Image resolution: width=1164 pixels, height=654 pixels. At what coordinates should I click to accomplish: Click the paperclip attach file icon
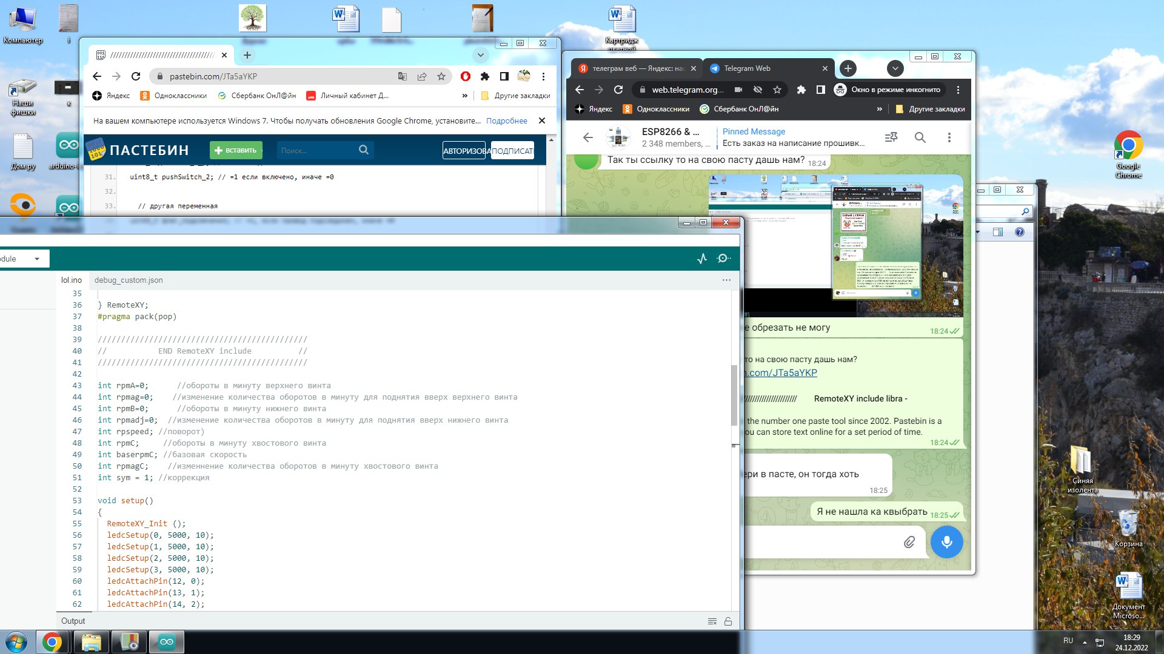(909, 542)
